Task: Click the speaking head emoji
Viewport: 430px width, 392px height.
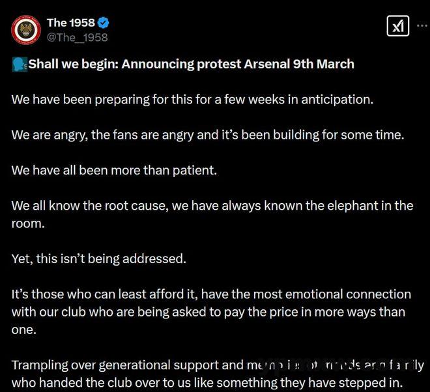Action: pyautogui.click(x=20, y=64)
